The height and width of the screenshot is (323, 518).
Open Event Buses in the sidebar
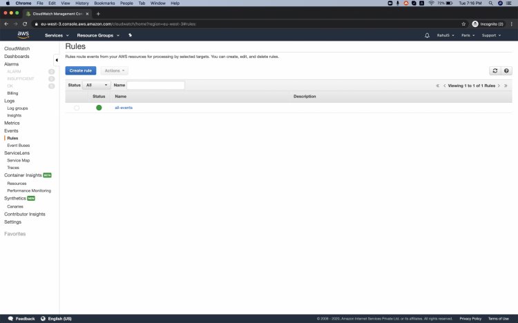(x=19, y=146)
